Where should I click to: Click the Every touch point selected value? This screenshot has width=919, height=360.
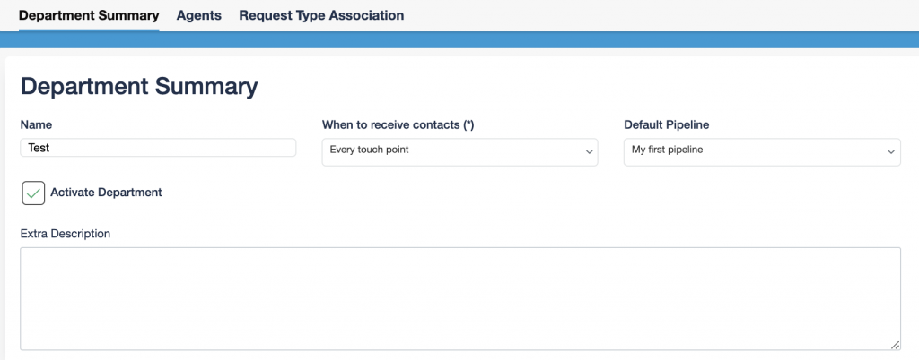370,150
